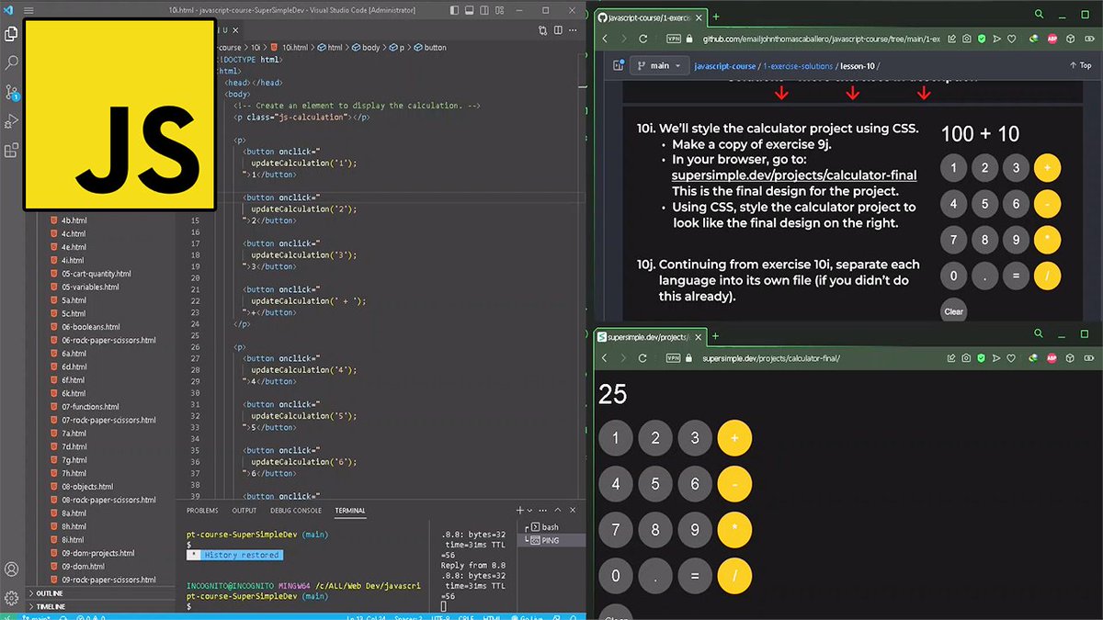Viewport: 1103px width, 620px height.
Task: Open 07-functions.html in the file explorer
Action: 90,407
